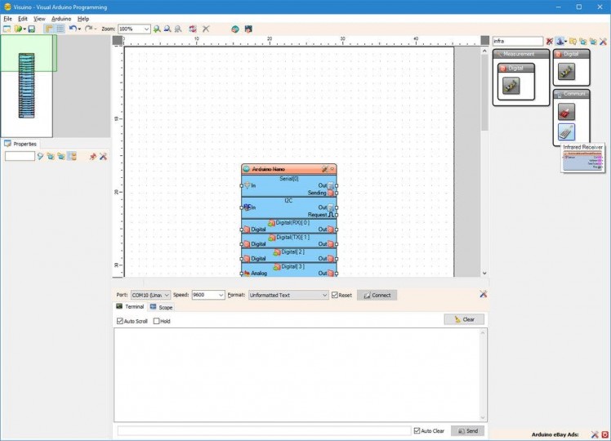Viewport: 611px width, 441px height.
Task: Click the Arduino Nano edit tool icon
Action: [324, 169]
